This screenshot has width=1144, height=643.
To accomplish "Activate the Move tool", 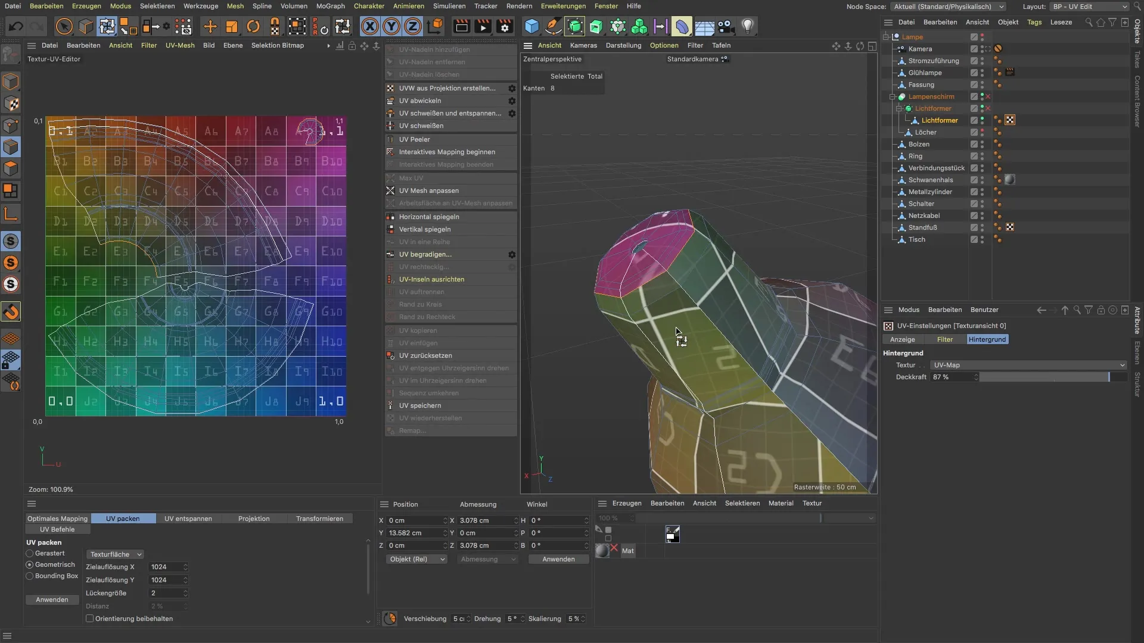I will click(210, 26).
